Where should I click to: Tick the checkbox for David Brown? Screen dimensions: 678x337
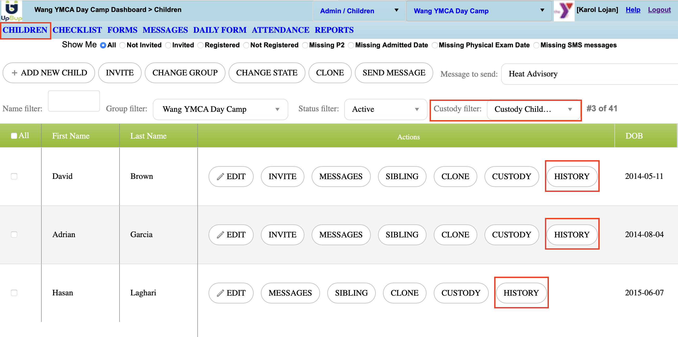[x=14, y=176]
